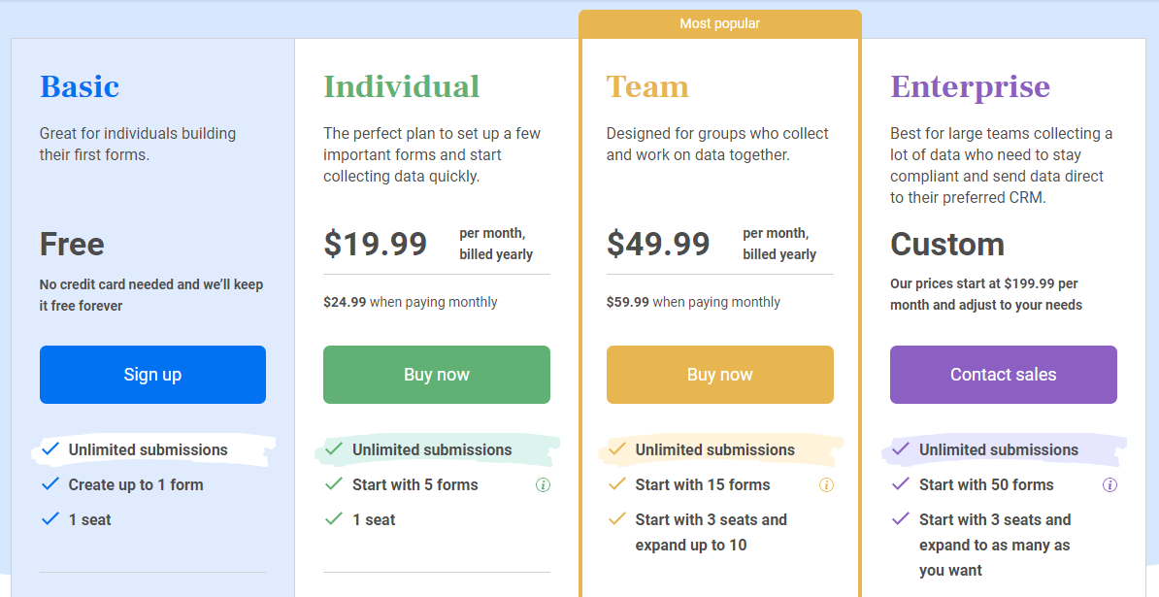This screenshot has width=1159, height=597.
Task: Click the checkmark beside Basic's Unlimited submissions
Action: tap(50, 449)
